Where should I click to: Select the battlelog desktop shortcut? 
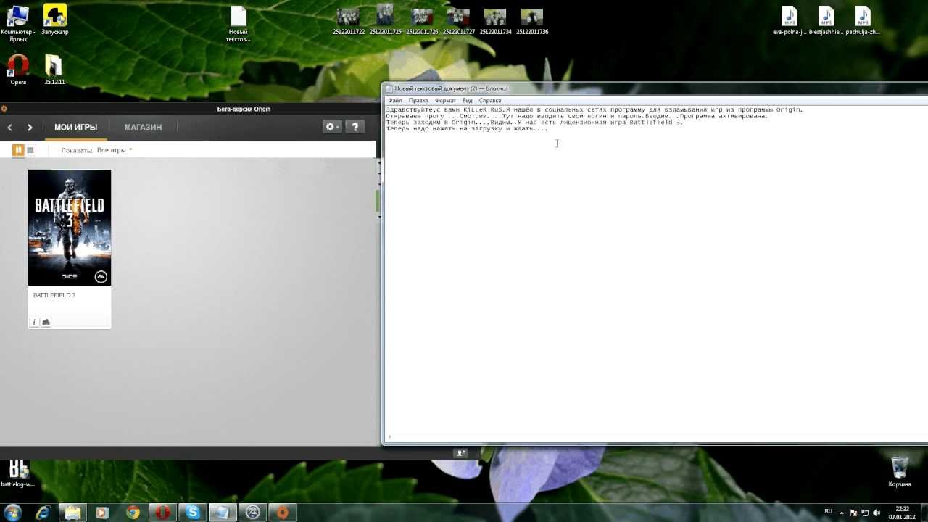18,474
